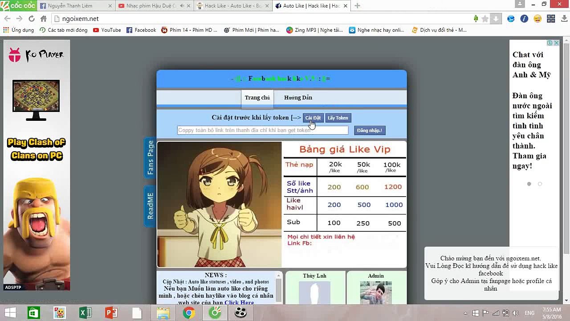
Task: Open the Hướng Dẫn menu tab
Action: (x=298, y=98)
